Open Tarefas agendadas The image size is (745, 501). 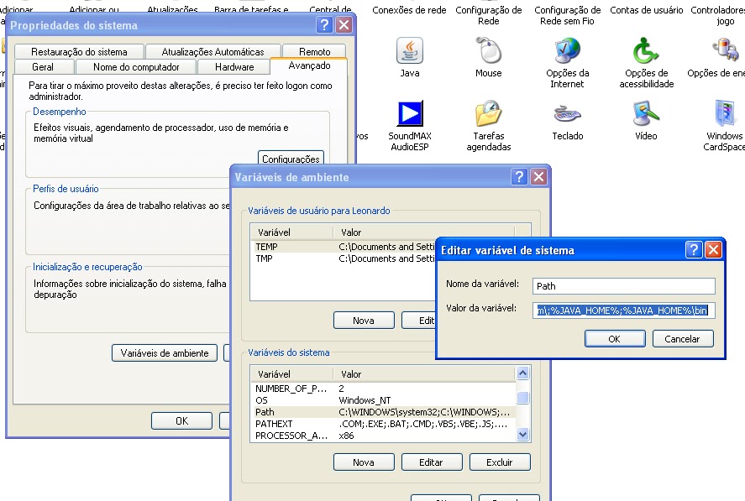[x=488, y=115]
